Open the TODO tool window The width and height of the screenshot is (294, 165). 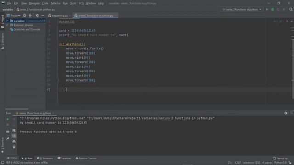point(12,158)
